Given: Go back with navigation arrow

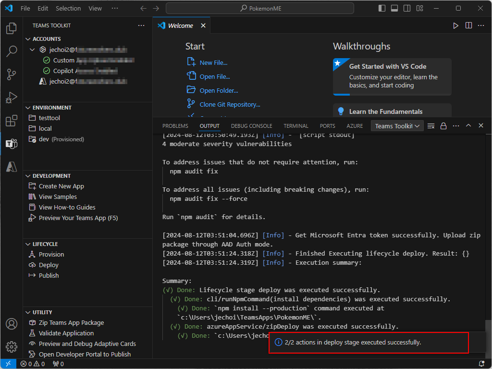Looking at the screenshot, I should click(143, 9).
